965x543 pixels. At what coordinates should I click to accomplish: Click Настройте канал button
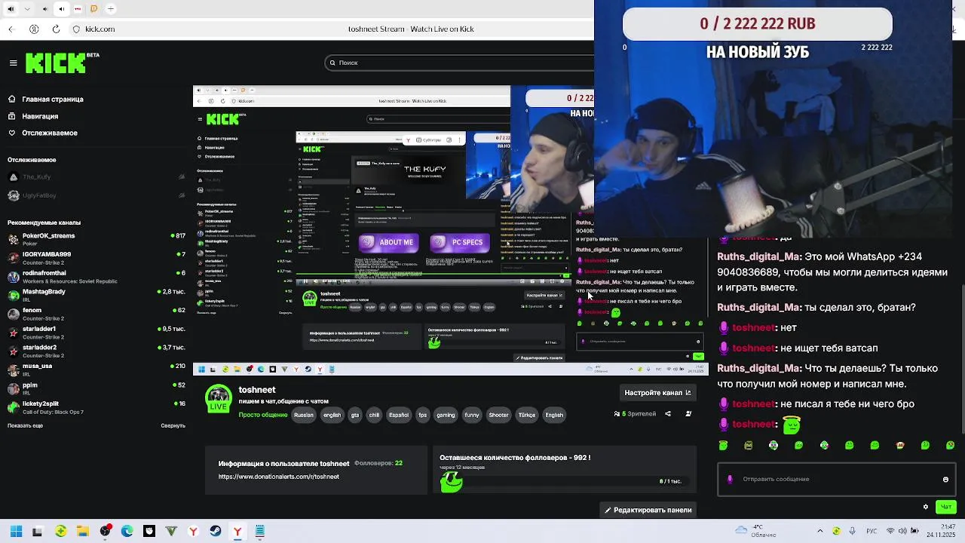click(x=657, y=393)
